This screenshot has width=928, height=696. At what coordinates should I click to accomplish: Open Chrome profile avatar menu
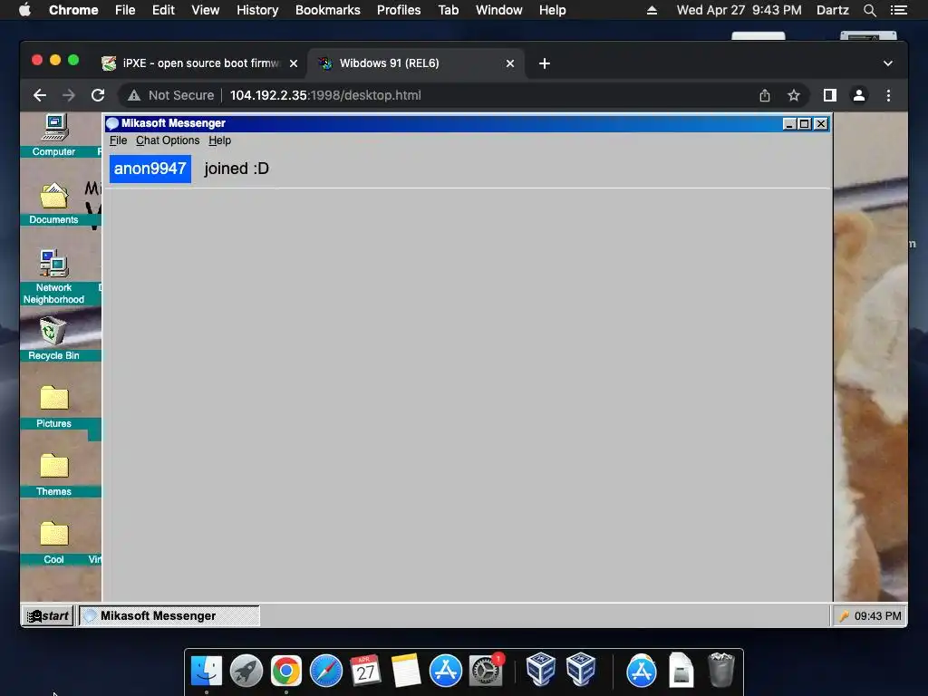[x=859, y=95]
